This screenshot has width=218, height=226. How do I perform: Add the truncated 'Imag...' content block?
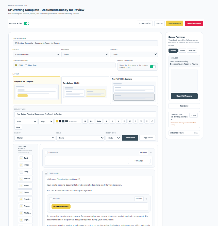tap(25, 172)
